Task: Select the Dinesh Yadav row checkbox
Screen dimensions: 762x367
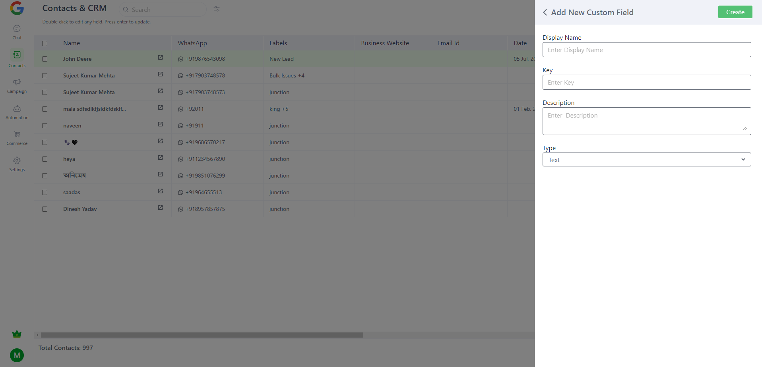Action: click(45, 209)
